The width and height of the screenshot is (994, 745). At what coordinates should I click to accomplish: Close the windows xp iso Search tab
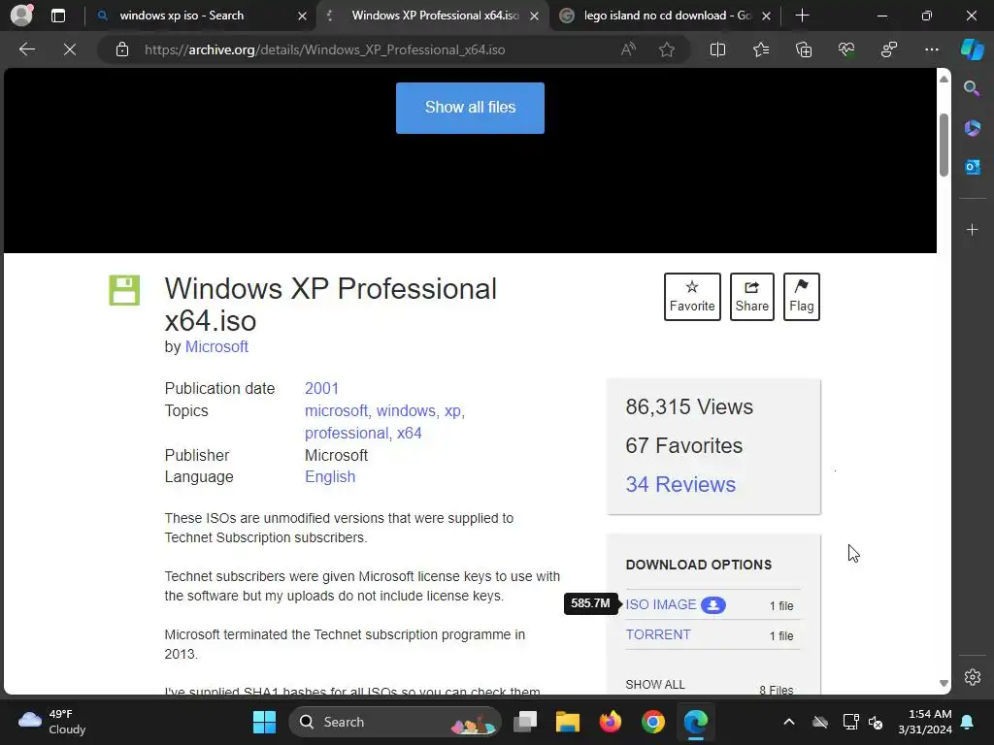tap(303, 16)
